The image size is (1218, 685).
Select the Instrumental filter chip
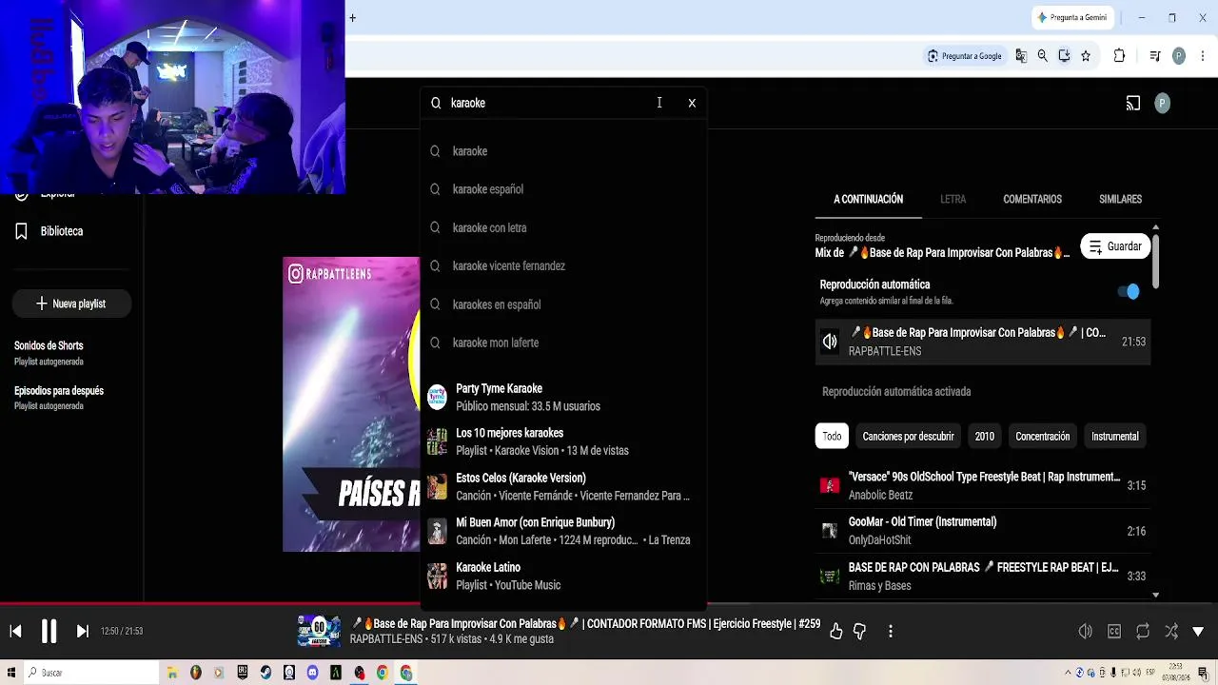coord(1114,437)
